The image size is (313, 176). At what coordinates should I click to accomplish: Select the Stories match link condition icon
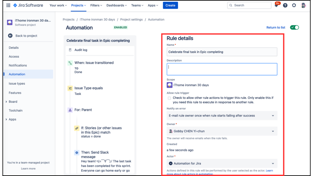pos(77,128)
